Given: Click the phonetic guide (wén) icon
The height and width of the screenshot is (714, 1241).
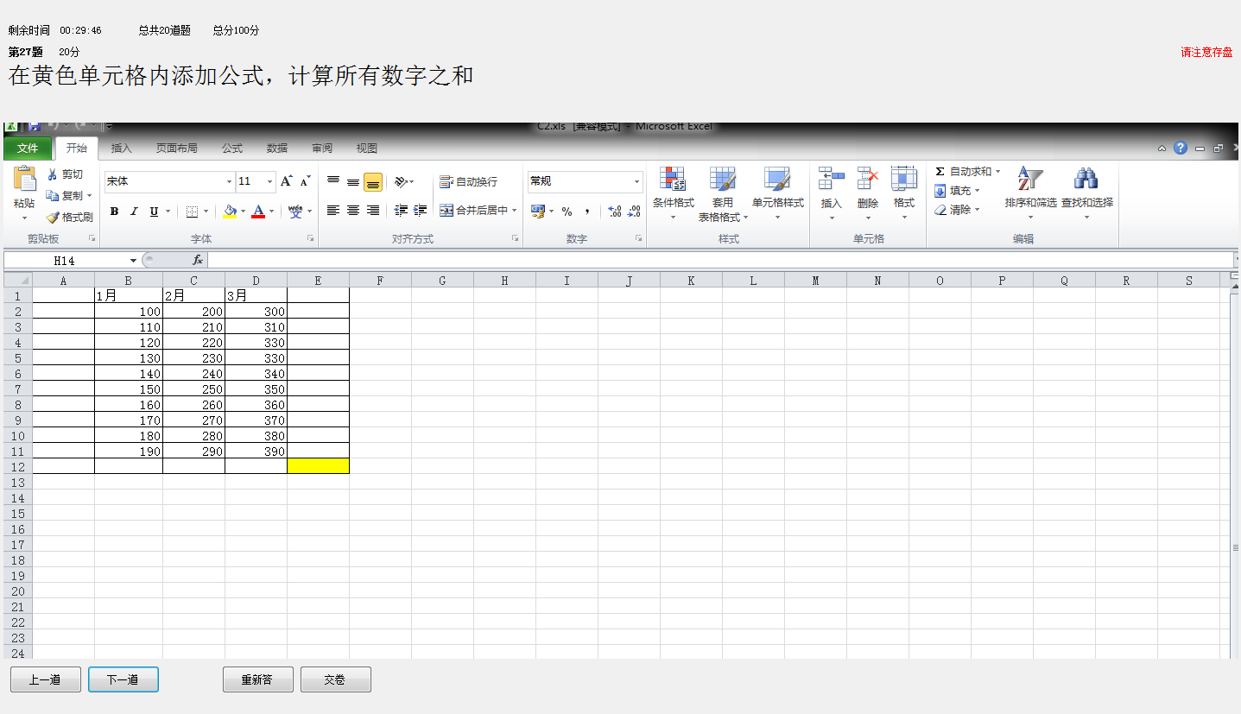Looking at the screenshot, I should point(295,212).
